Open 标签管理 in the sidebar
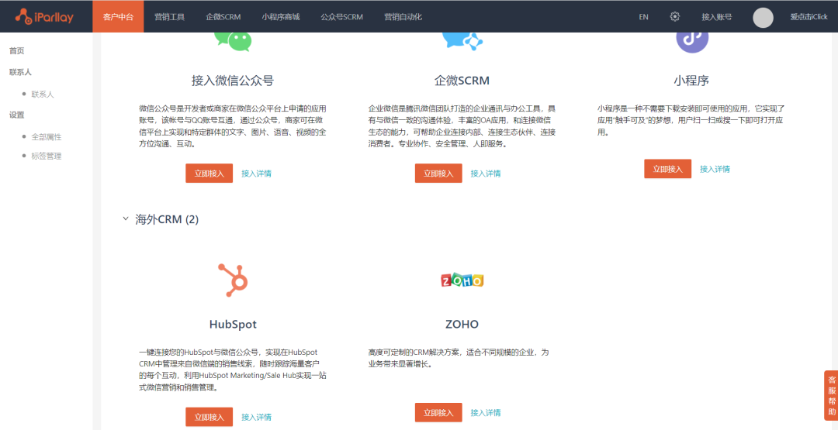 pos(47,157)
